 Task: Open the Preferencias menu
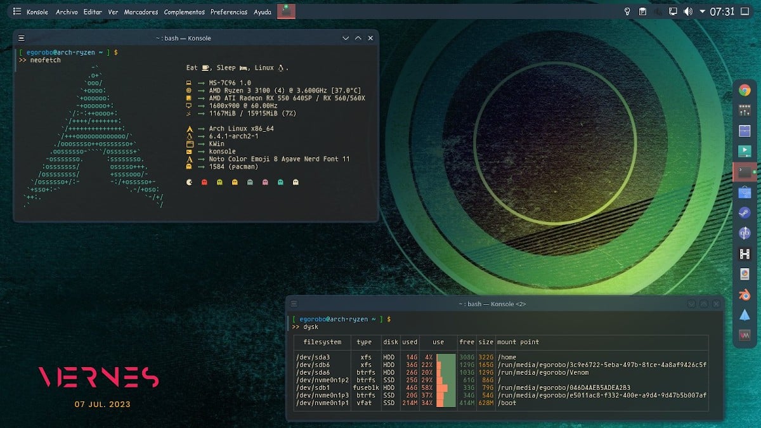pos(229,12)
